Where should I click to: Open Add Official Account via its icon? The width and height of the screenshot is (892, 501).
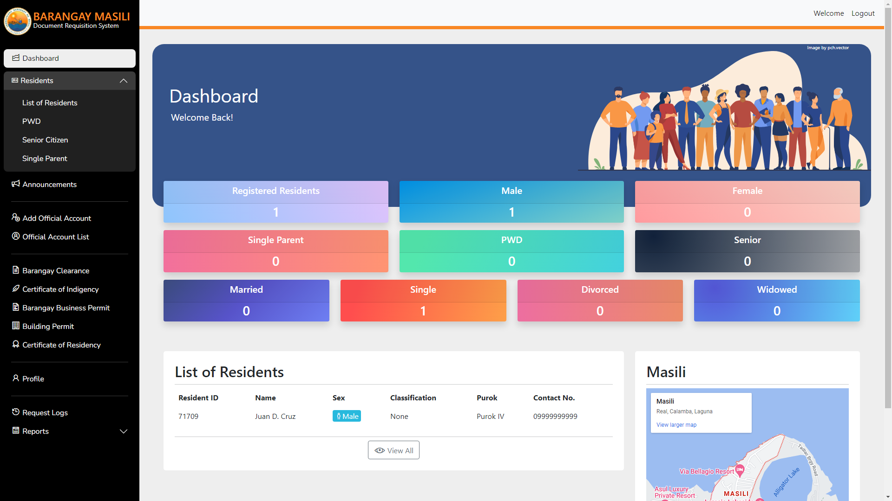[15, 218]
